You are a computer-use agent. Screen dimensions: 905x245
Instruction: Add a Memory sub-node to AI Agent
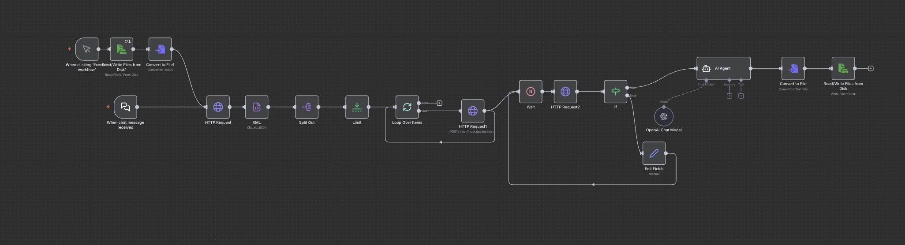(x=729, y=96)
